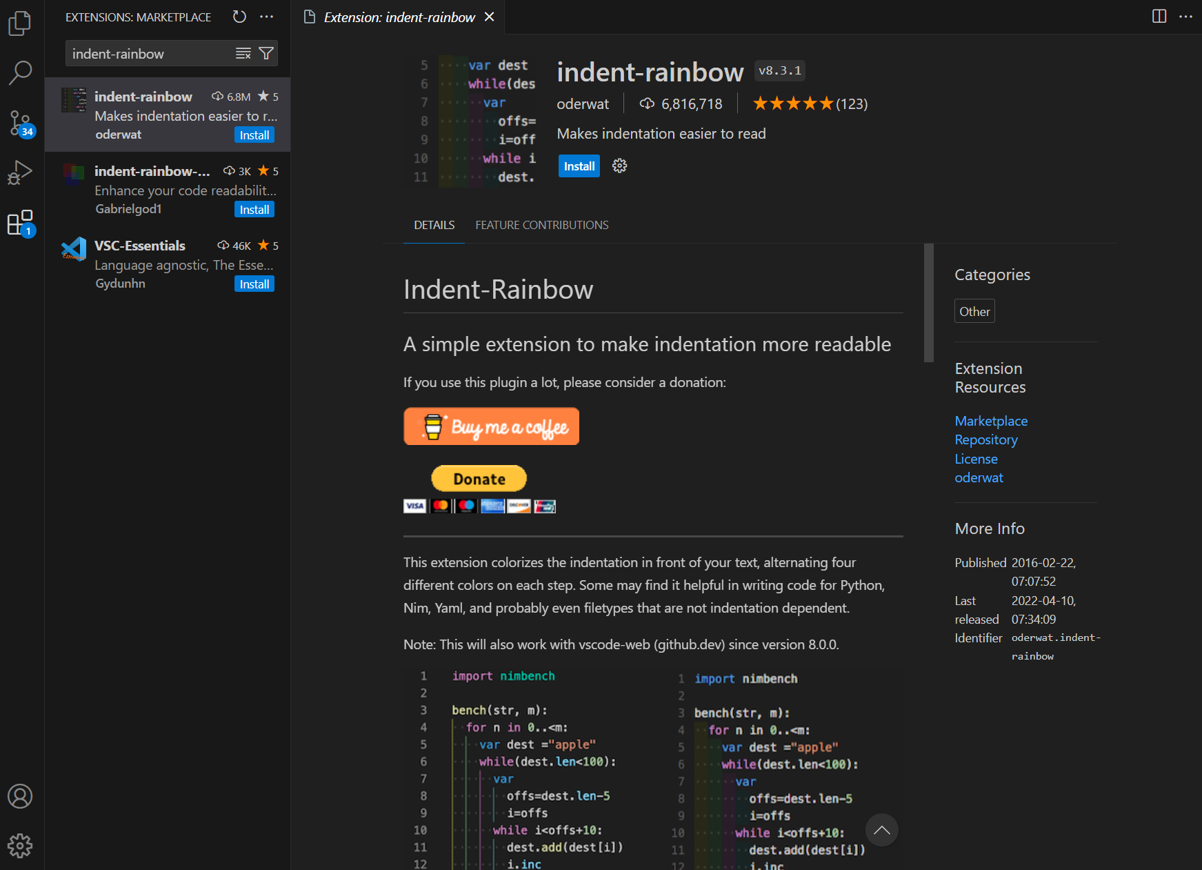Open the Accounts menu icon
Image resolution: width=1202 pixels, height=870 pixels.
click(19, 796)
